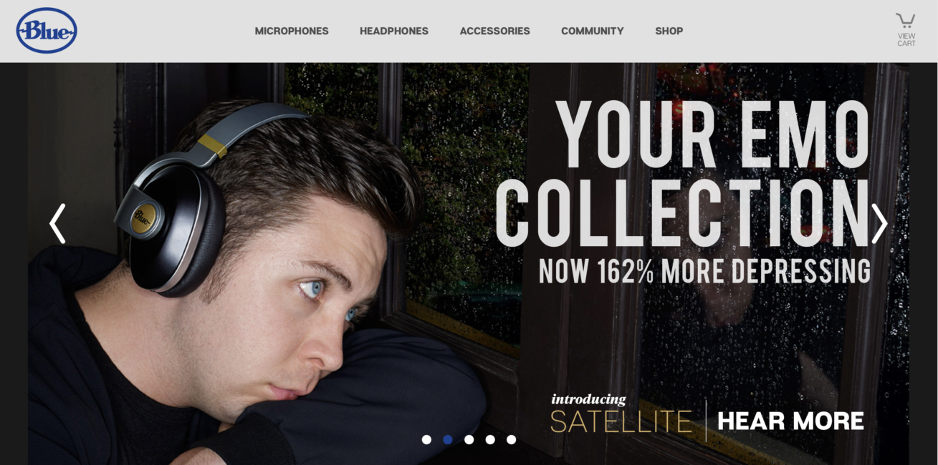
Task: Click the Satellite product name
Action: (621, 421)
